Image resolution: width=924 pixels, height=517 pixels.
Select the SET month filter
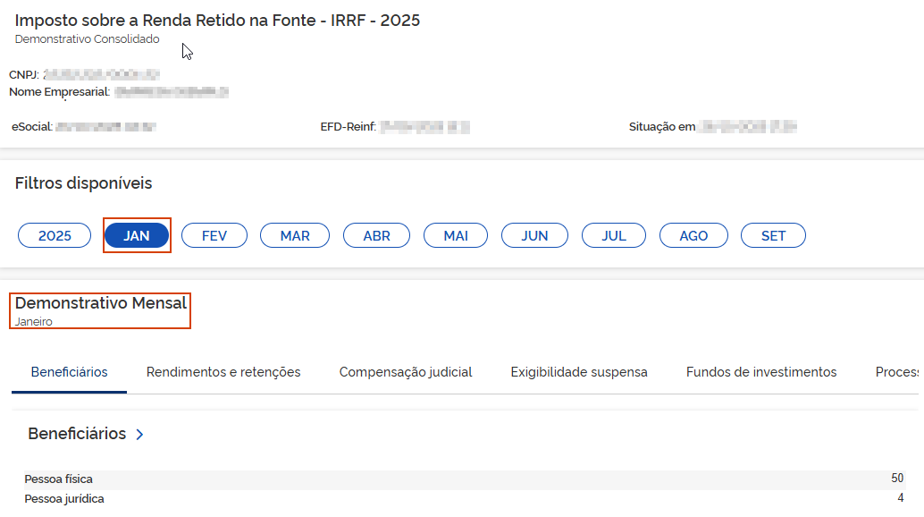[x=773, y=235]
